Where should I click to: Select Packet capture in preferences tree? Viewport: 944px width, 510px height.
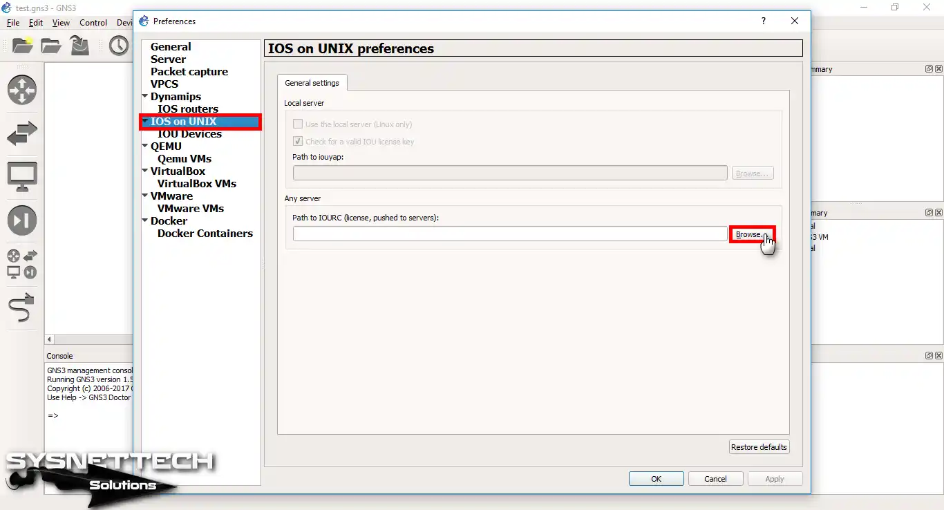[x=189, y=72]
